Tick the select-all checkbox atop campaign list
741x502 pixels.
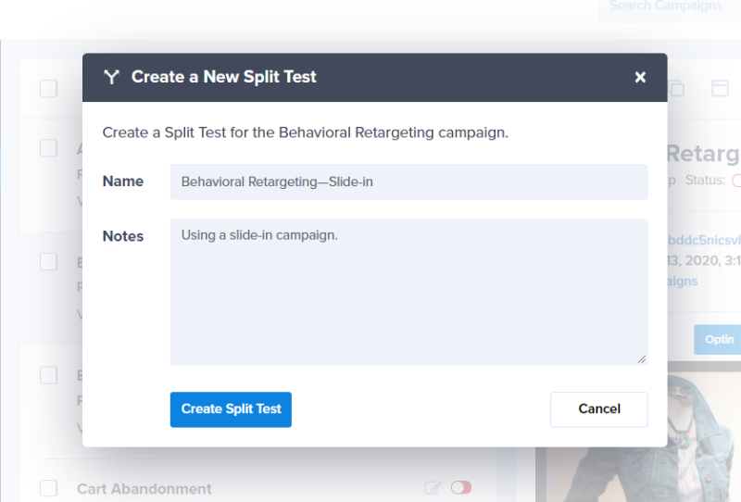[49, 88]
